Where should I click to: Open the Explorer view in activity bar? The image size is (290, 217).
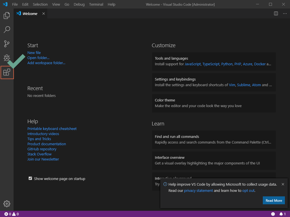7,16
